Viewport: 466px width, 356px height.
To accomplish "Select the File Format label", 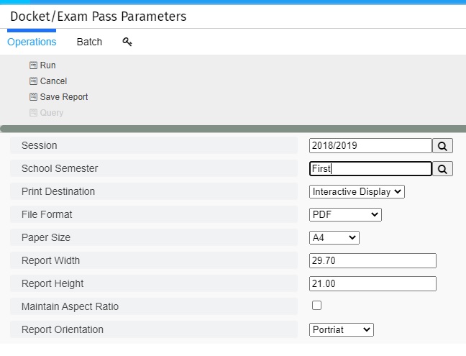I will pyautogui.click(x=47, y=214).
